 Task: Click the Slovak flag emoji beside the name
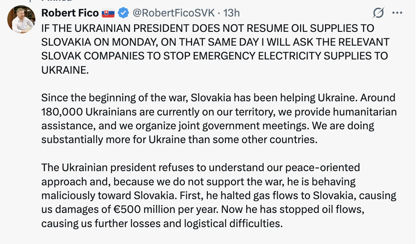tap(108, 13)
